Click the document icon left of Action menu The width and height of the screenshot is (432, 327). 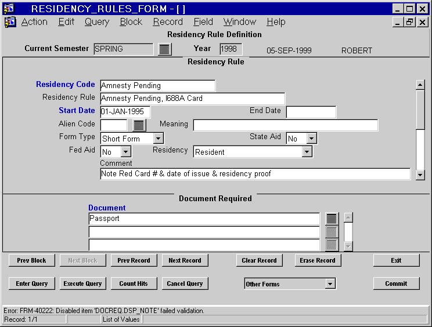pos(10,22)
